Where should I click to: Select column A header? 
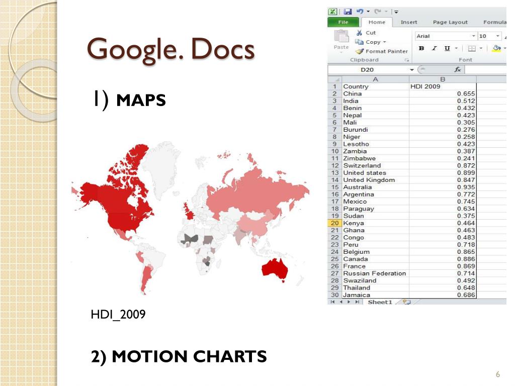coord(375,79)
